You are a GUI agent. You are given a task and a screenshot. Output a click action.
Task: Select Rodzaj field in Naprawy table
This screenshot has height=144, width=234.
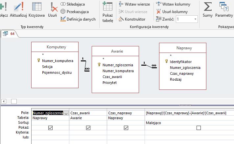175,79
